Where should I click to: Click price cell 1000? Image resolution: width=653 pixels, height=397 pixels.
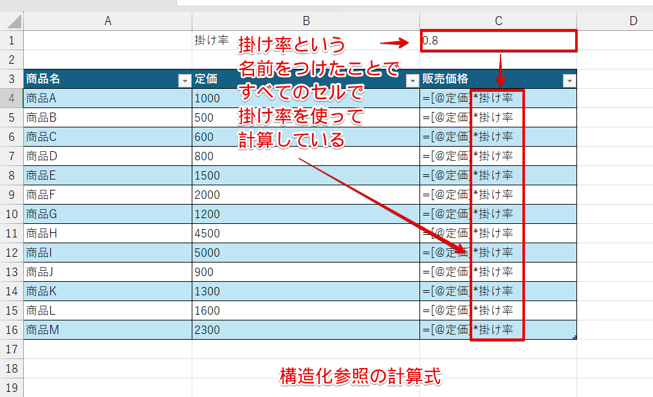(x=306, y=98)
